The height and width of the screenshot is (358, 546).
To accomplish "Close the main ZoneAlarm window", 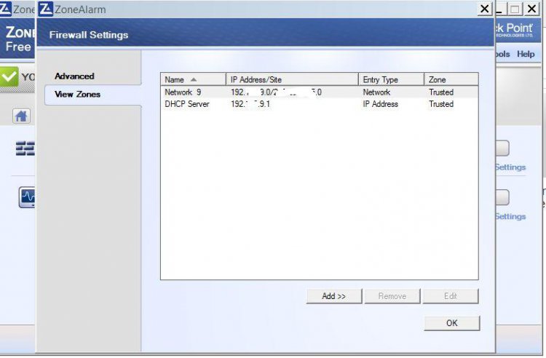I will pos(531,9).
